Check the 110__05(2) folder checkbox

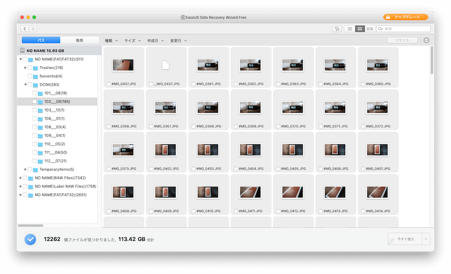coord(35,144)
